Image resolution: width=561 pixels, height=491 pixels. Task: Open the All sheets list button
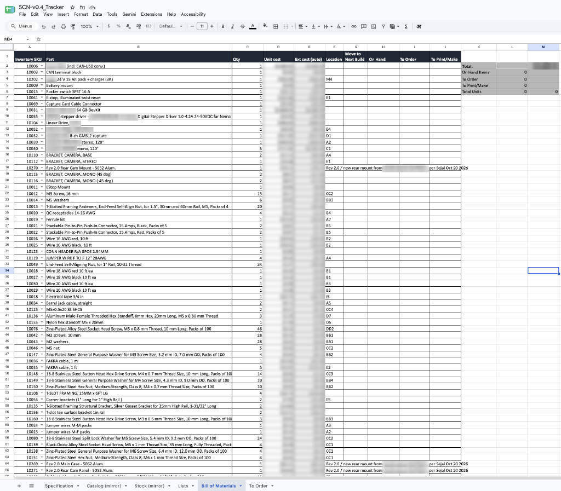point(31,486)
